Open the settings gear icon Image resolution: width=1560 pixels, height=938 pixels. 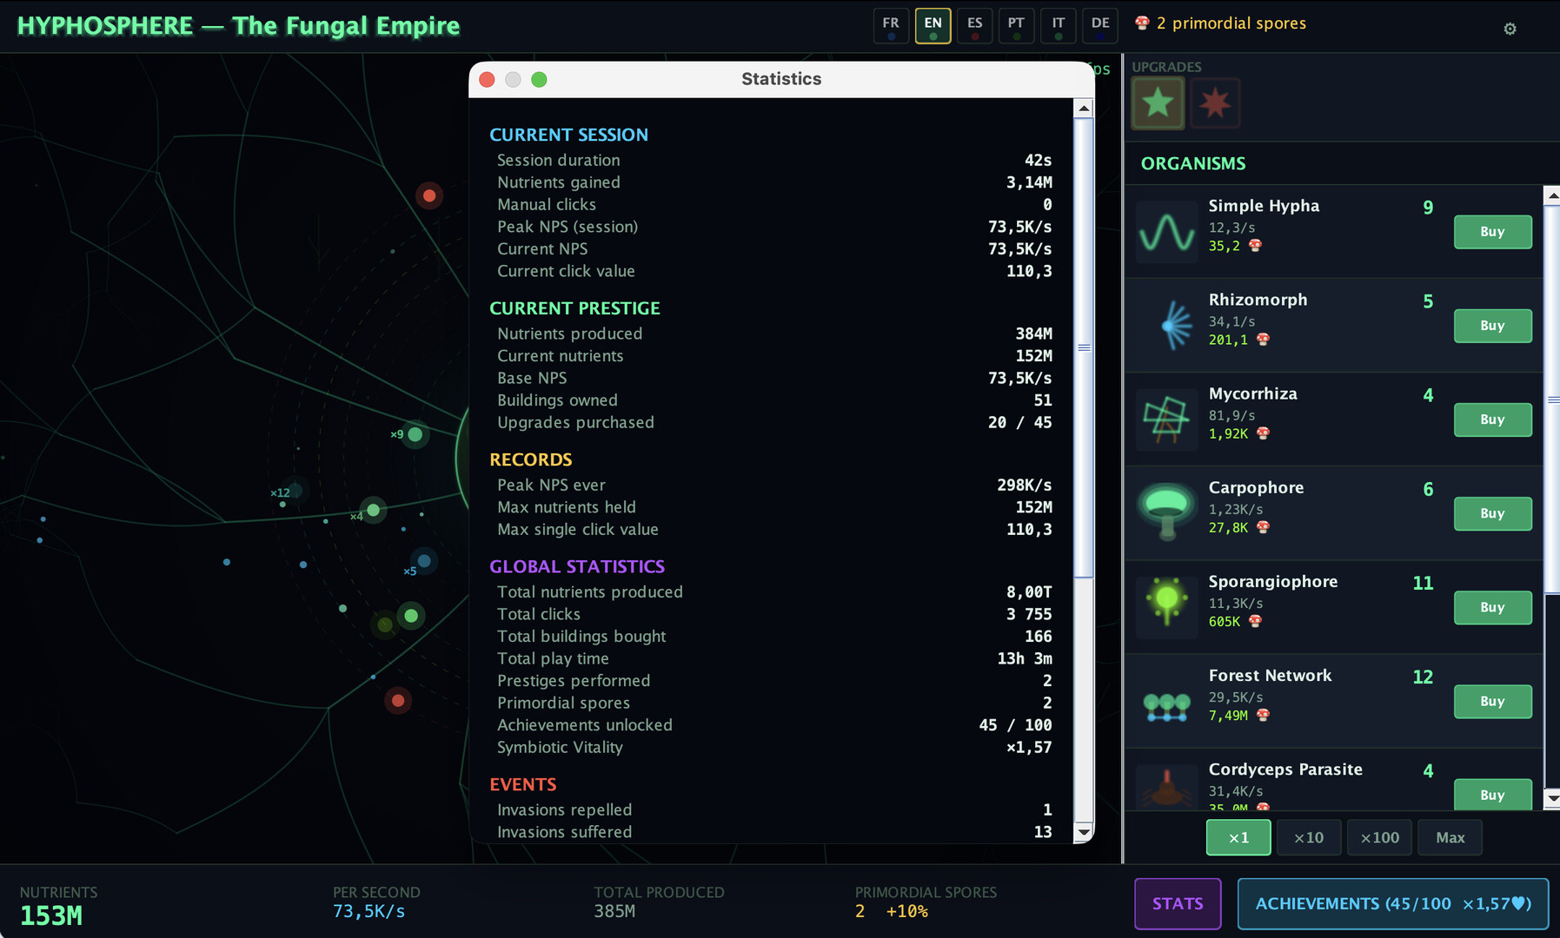point(1510,29)
